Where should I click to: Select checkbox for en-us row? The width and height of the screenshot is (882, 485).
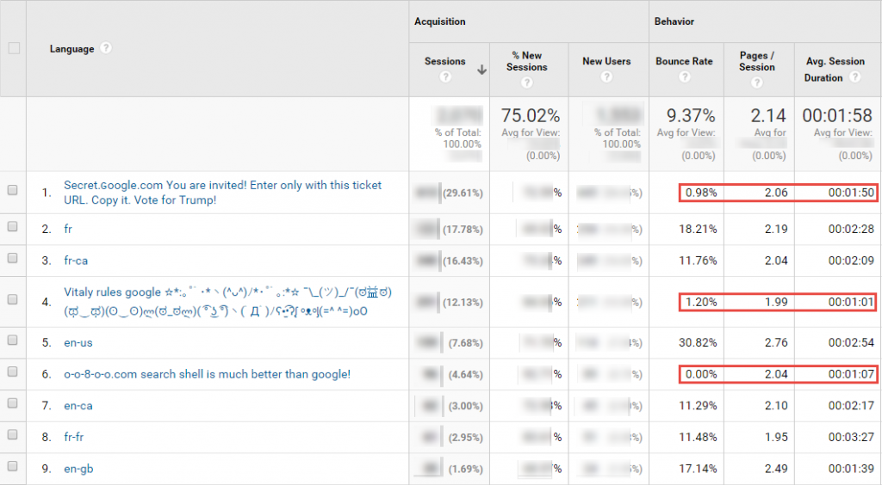[13, 342]
